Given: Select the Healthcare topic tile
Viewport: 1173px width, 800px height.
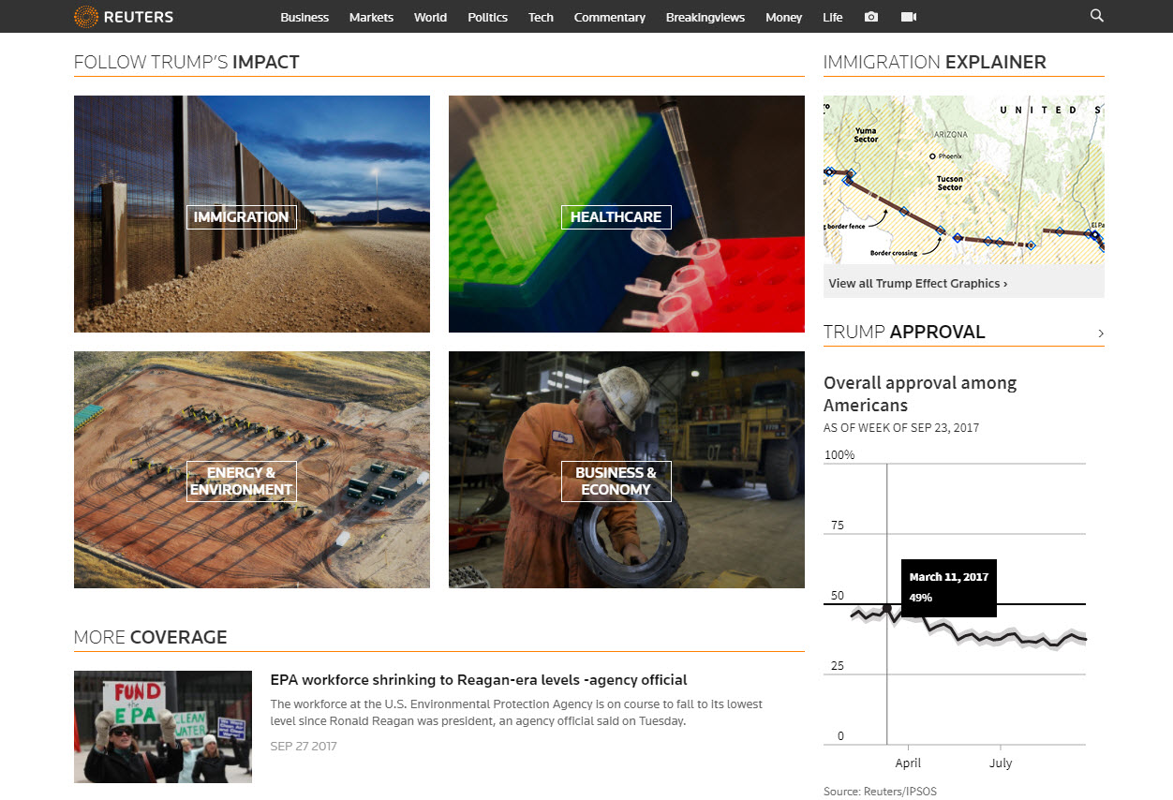Looking at the screenshot, I should 626,215.
